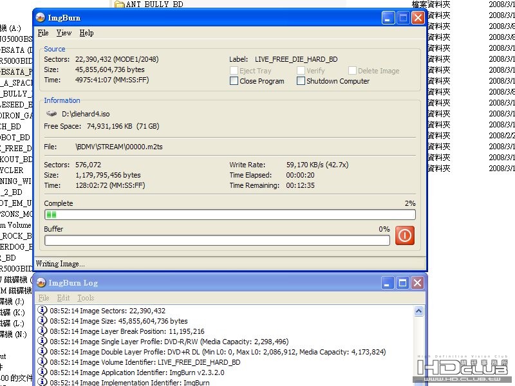Click the 2% complete percentage

tap(410, 203)
